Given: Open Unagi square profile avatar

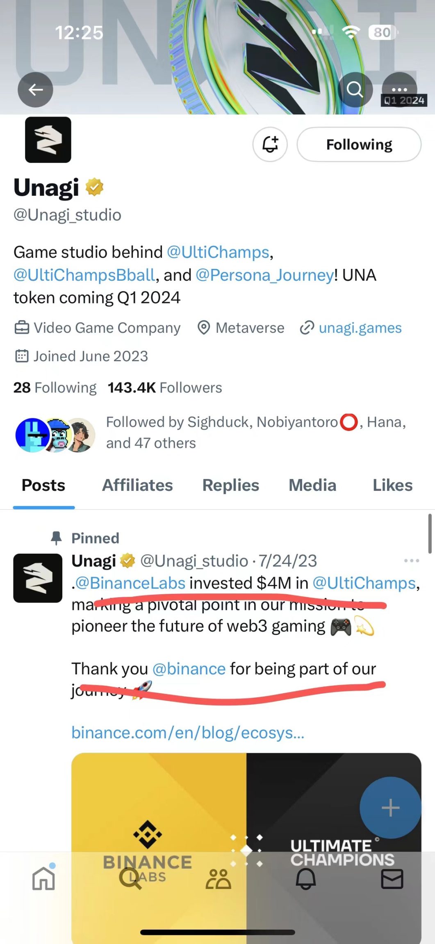Looking at the screenshot, I should click(48, 140).
